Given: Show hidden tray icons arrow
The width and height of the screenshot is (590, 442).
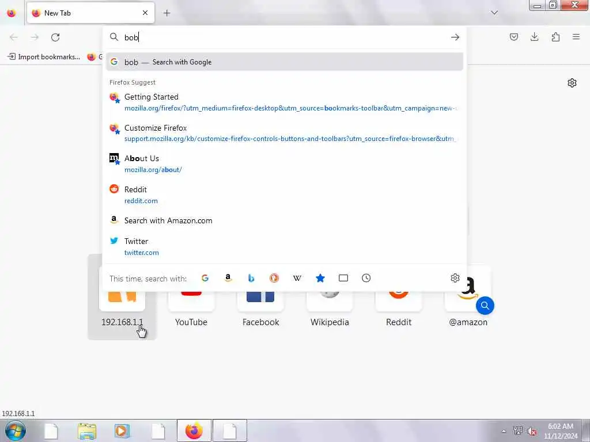Looking at the screenshot, I should tap(504, 431).
